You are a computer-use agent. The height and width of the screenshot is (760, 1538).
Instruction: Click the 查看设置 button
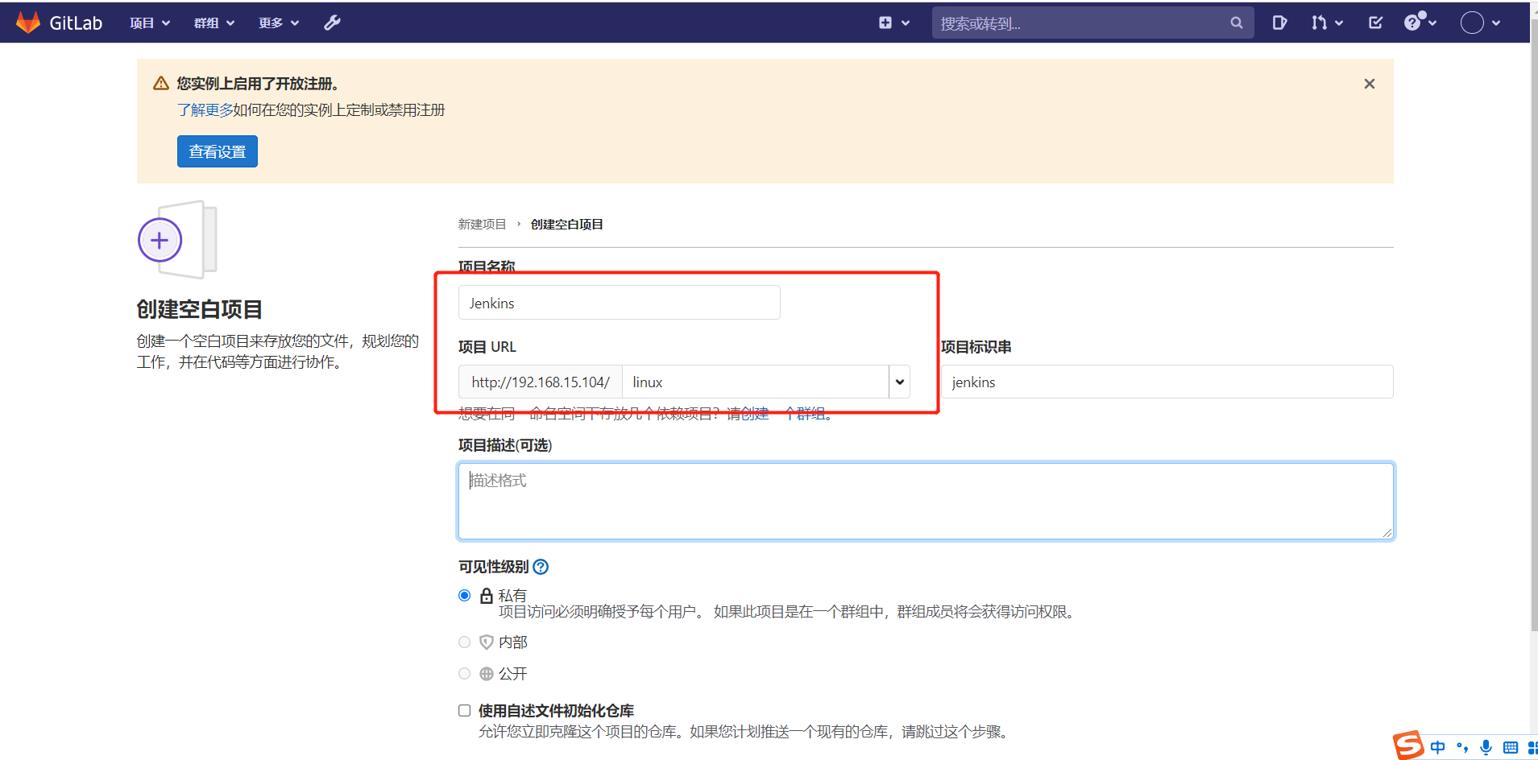click(218, 151)
